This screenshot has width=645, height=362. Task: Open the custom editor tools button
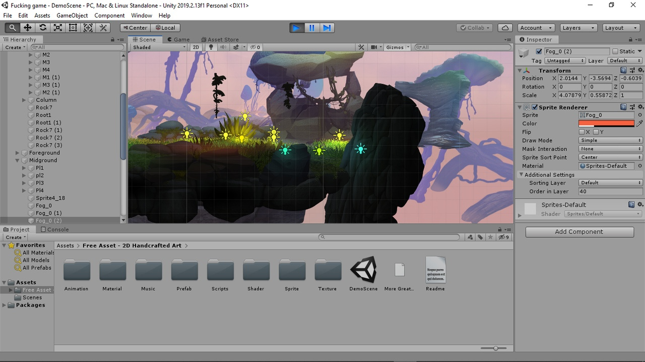(x=103, y=28)
